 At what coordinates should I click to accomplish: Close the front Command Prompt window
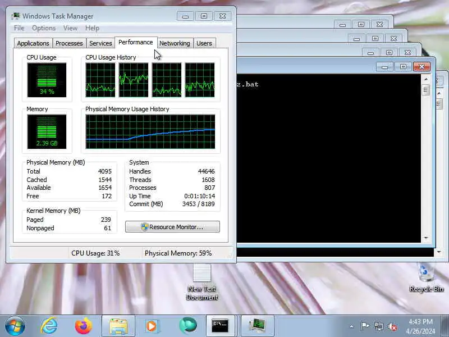click(x=421, y=67)
